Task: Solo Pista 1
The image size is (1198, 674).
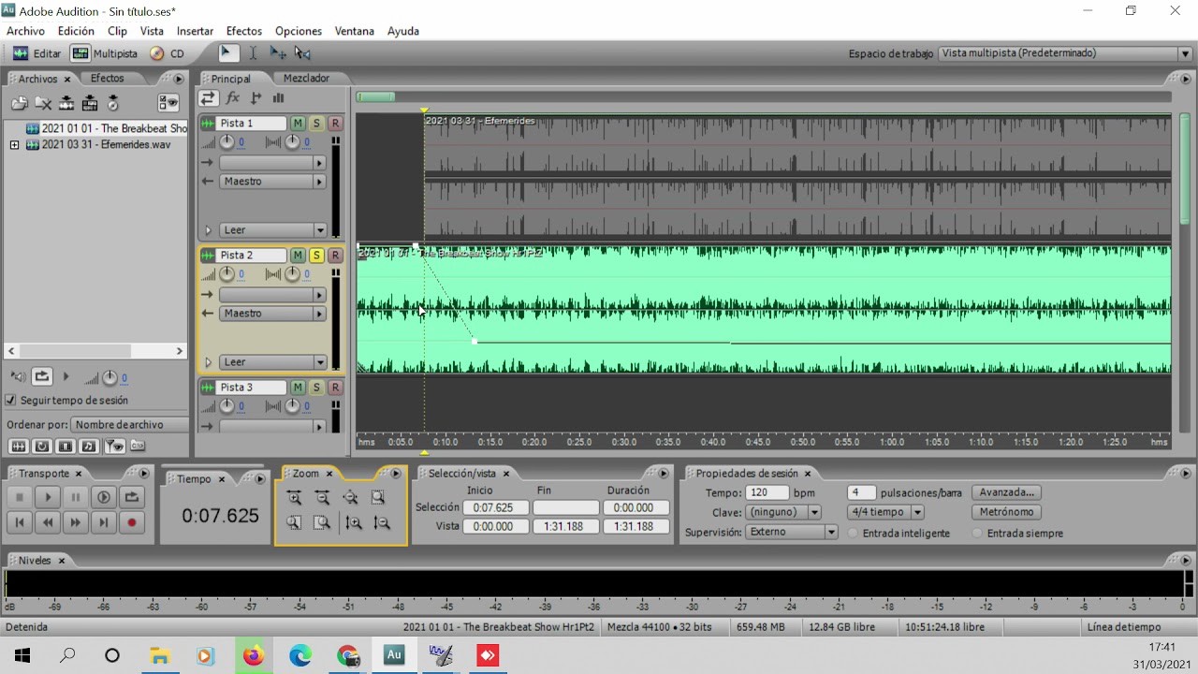Action: (316, 124)
